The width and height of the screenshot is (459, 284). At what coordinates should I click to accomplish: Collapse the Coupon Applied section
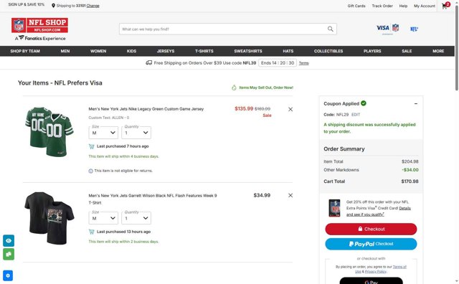(416, 104)
